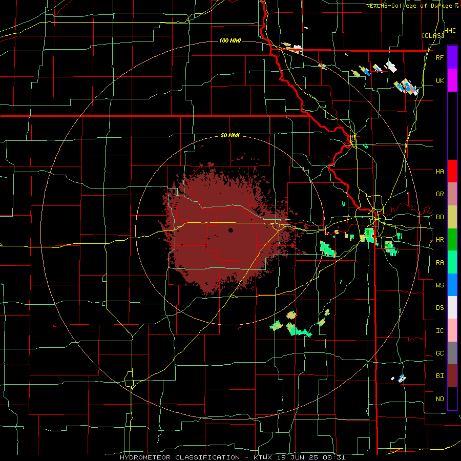461x461 pixels.
Task: Click the RA legend label
Action: pyautogui.click(x=439, y=263)
